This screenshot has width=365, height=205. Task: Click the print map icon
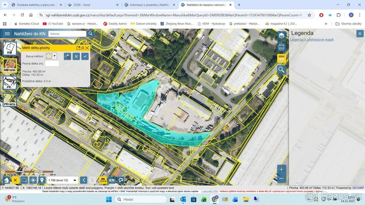pyautogui.click(x=281, y=47)
